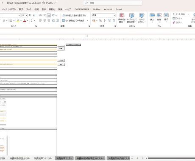Increase indent
The width and height of the screenshot is (195, 161).
[x=58, y=21]
